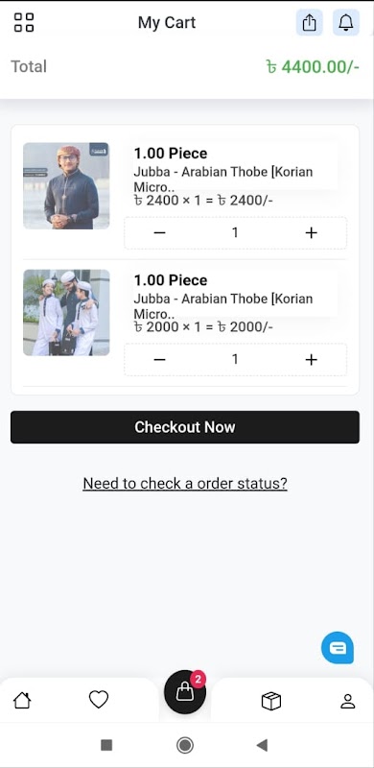
Task: Open the second thobe product thumbnail with kids
Action: [66, 313]
